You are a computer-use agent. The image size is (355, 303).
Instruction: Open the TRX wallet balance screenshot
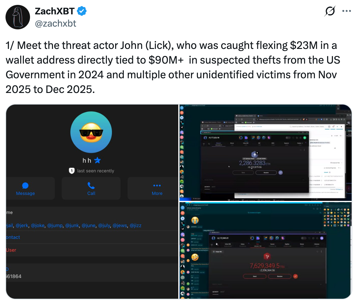click(266, 251)
